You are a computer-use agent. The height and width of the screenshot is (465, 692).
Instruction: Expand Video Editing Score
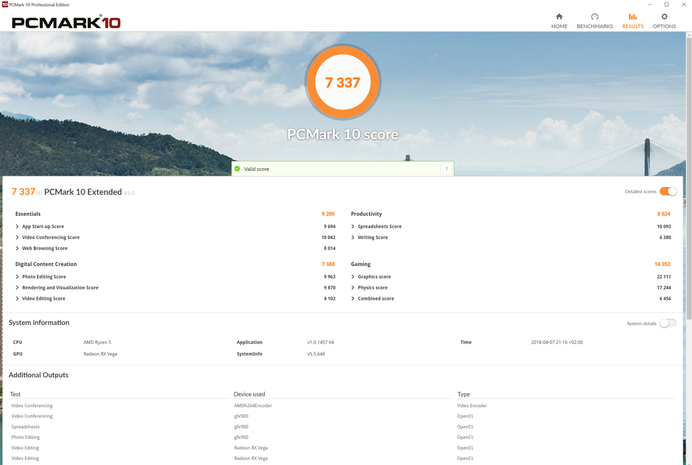tap(17, 298)
